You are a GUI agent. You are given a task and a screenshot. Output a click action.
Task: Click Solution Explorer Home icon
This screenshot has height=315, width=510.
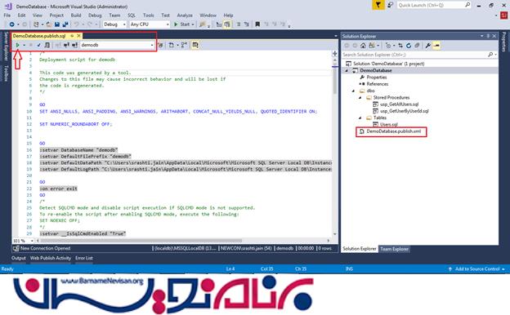point(363,46)
